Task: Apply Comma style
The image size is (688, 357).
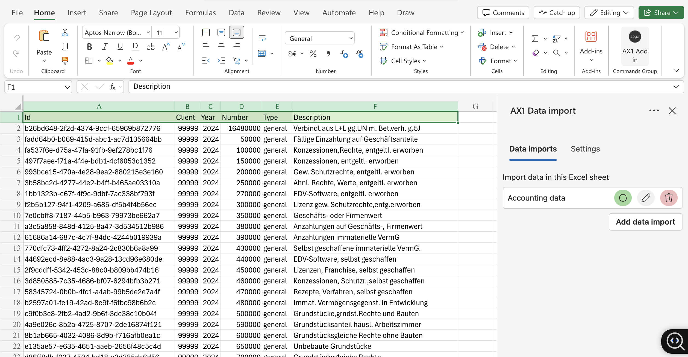Action: click(x=328, y=54)
